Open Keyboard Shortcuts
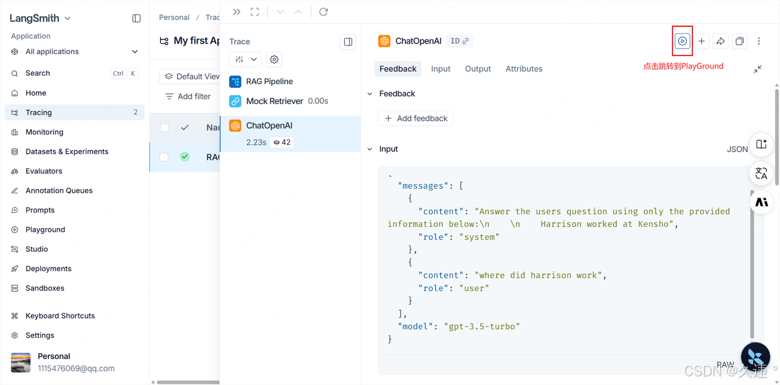The width and height of the screenshot is (780, 385). click(x=74, y=316)
